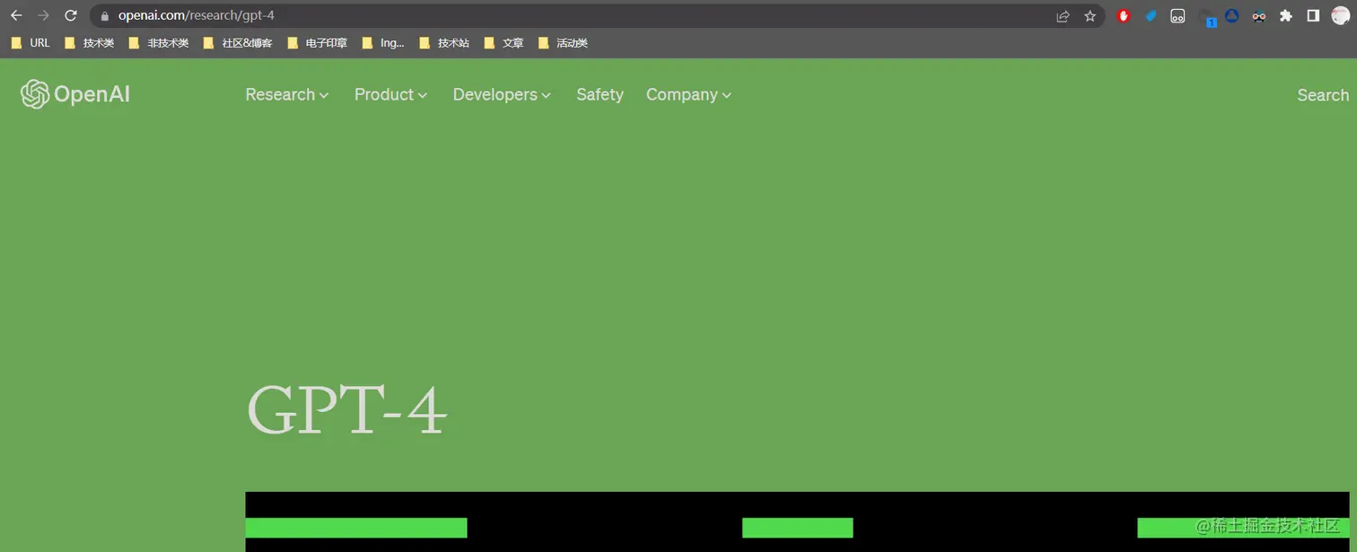Image resolution: width=1357 pixels, height=552 pixels.
Task: Open the URL bookmark folder
Action: click(x=31, y=43)
